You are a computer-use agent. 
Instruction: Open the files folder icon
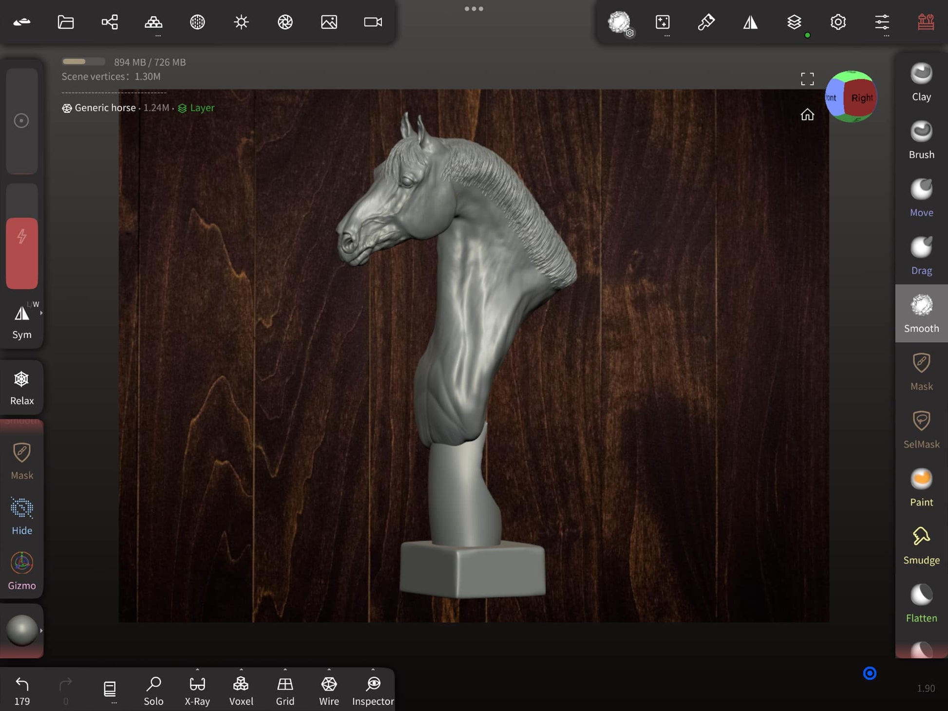pyautogui.click(x=66, y=22)
